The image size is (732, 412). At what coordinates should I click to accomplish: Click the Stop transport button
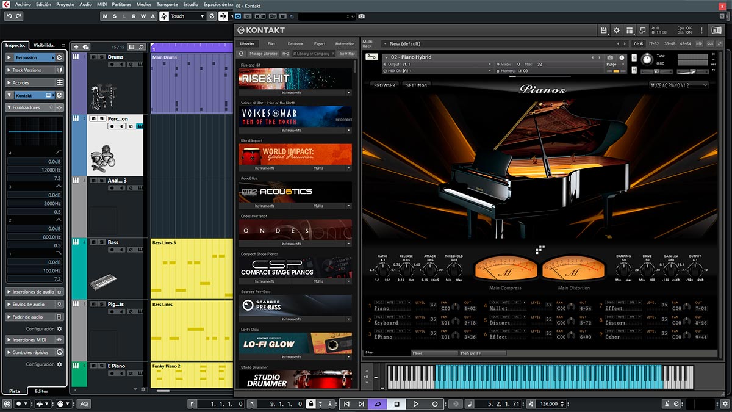coord(396,404)
